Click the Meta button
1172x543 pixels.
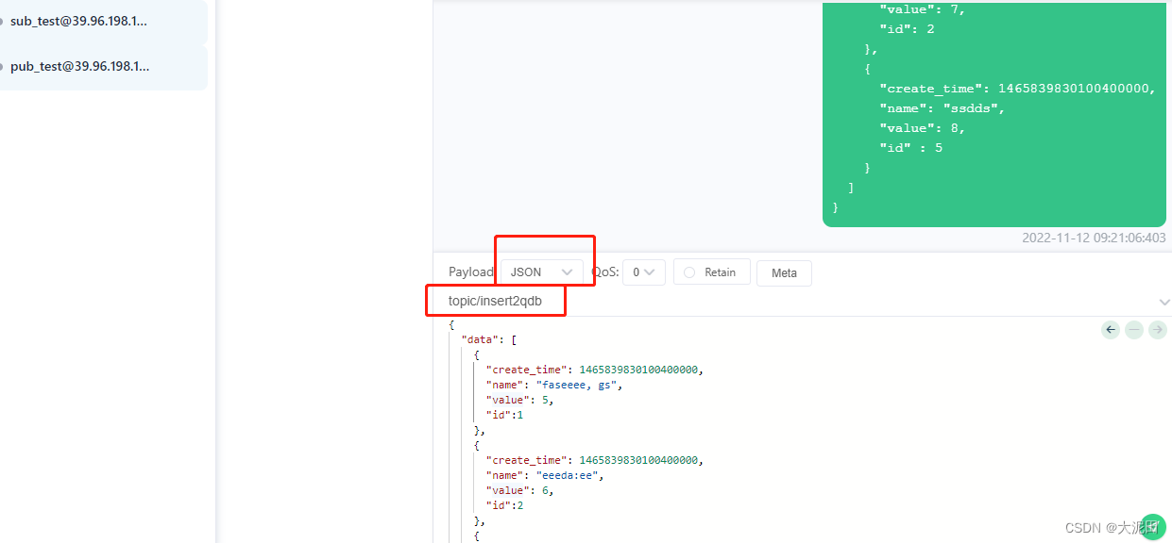click(784, 272)
